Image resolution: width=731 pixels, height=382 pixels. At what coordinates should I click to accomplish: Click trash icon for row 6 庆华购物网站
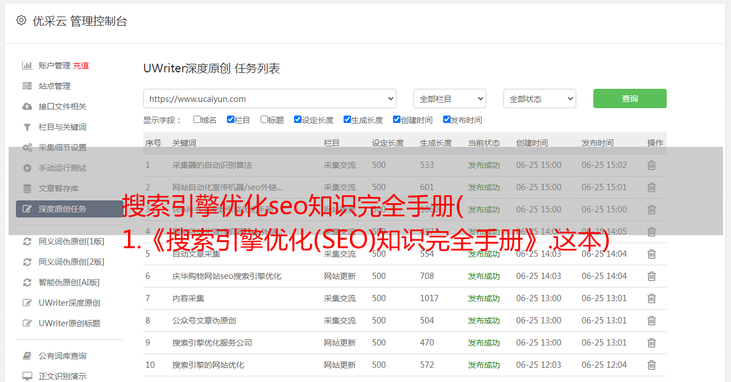coord(652,276)
